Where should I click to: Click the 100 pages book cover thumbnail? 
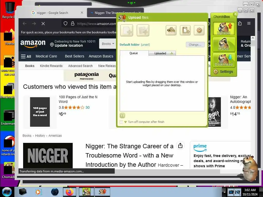[x=40, y=112]
